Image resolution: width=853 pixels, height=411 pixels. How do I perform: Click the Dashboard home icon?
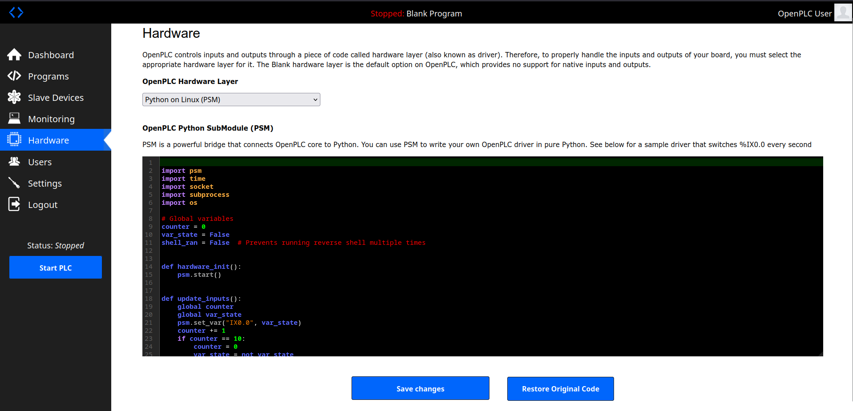[x=14, y=55]
